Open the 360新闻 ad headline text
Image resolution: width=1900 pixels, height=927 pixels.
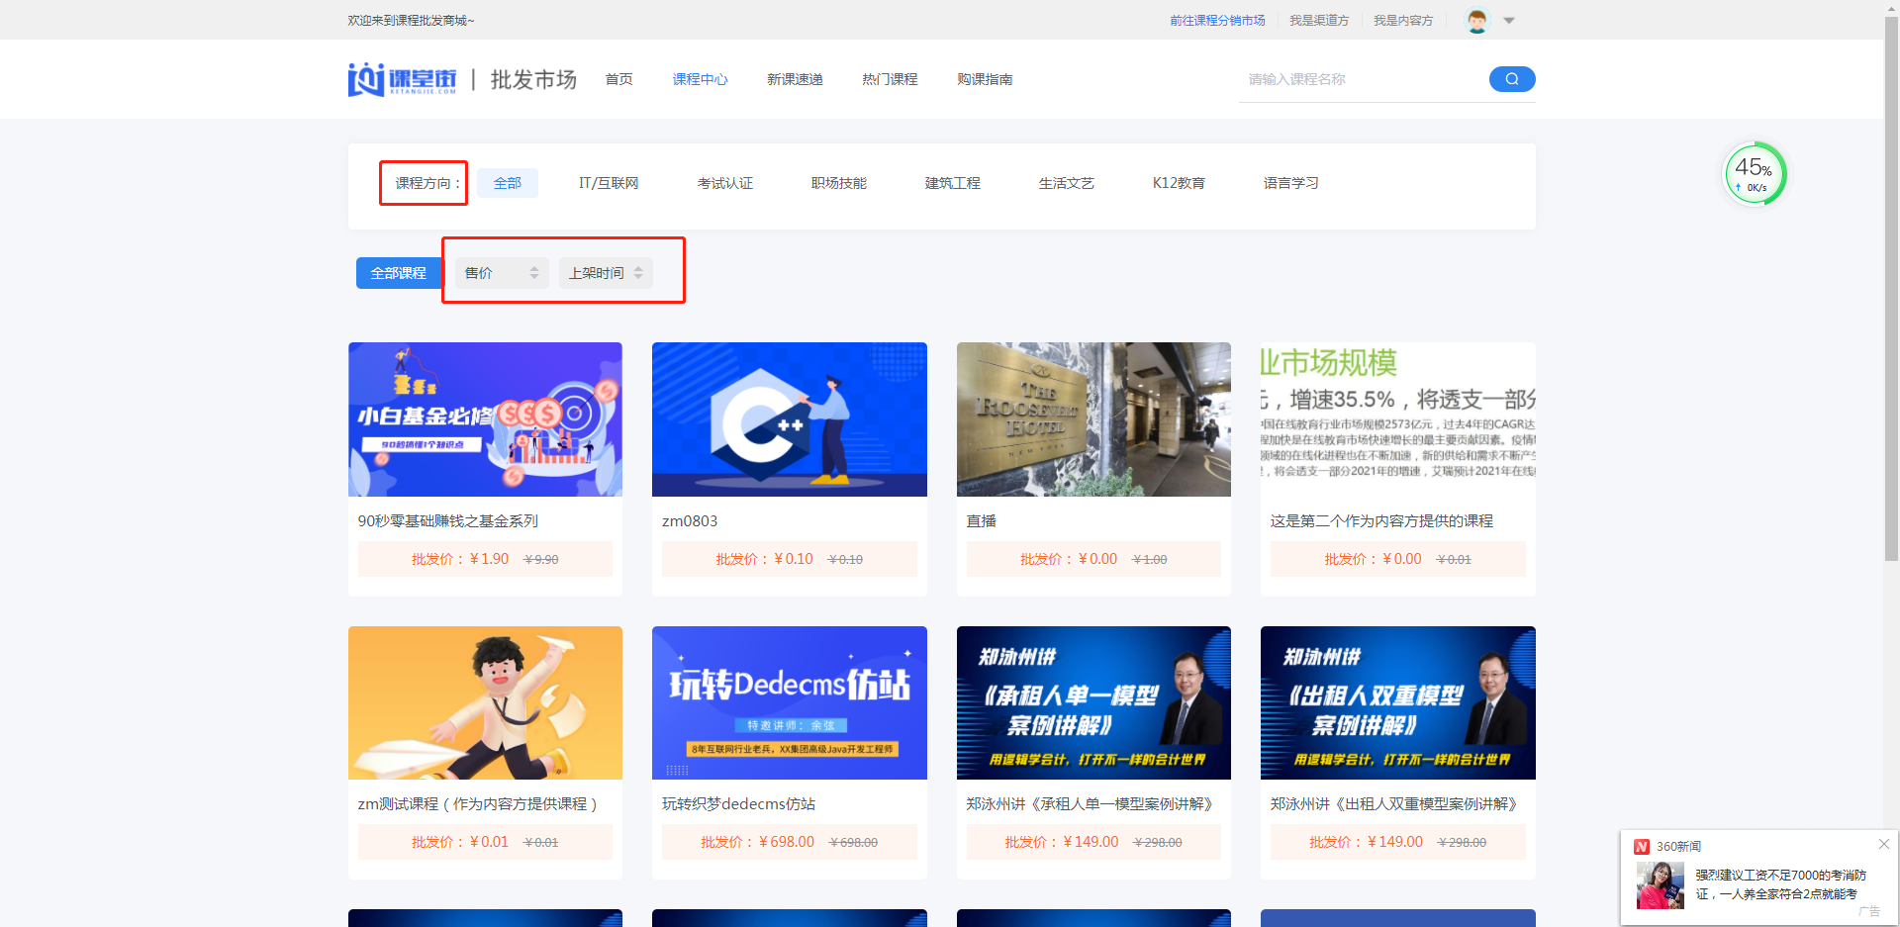(x=1781, y=884)
